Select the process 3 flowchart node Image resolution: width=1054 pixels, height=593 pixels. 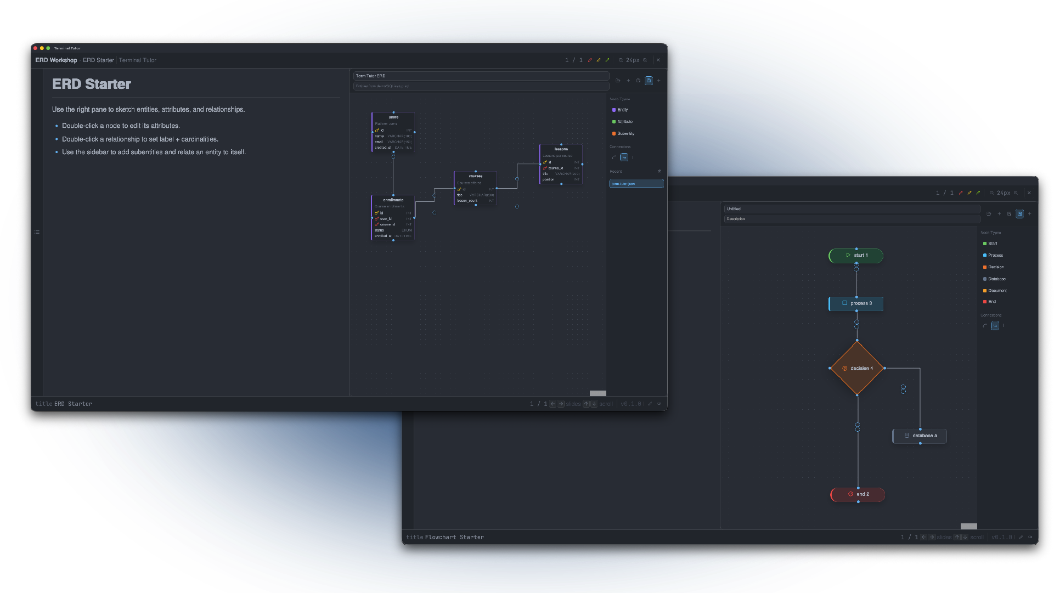point(856,303)
